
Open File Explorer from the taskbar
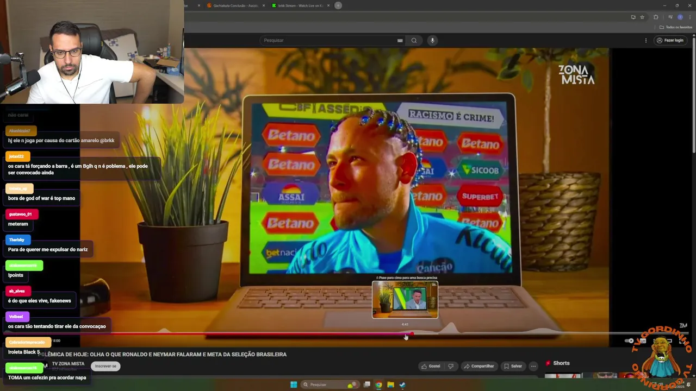coord(390,384)
